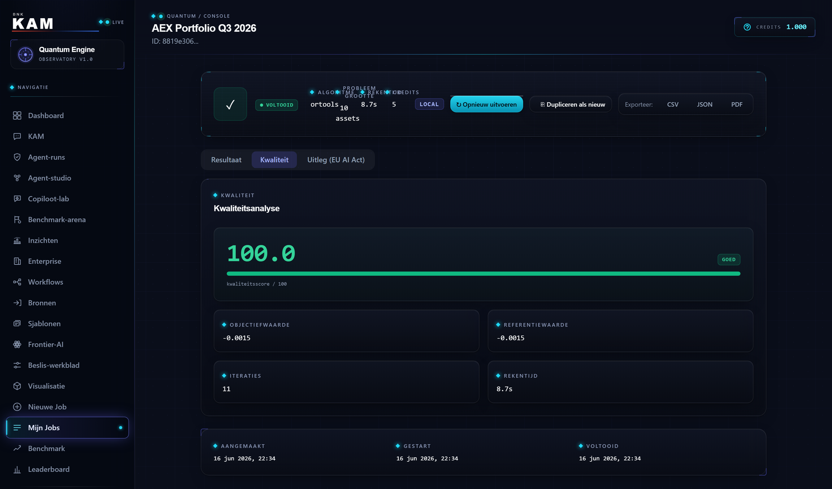832x489 pixels.
Task: Switch to the Resultaat tab
Action: (226, 160)
